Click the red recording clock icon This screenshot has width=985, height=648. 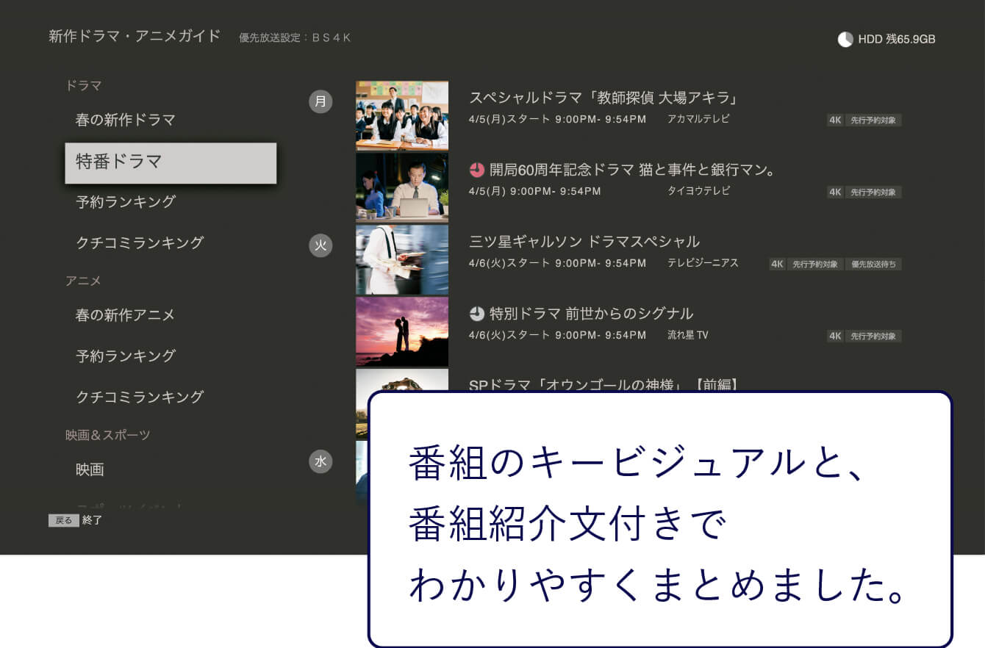click(x=477, y=170)
